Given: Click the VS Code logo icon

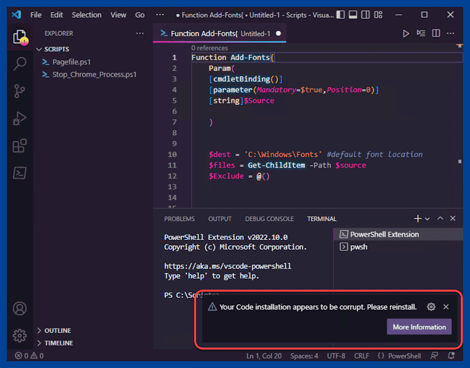Looking at the screenshot, I should click(x=17, y=14).
